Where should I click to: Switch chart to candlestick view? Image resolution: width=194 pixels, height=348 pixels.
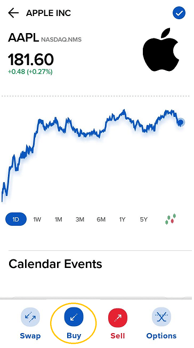coord(171,219)
